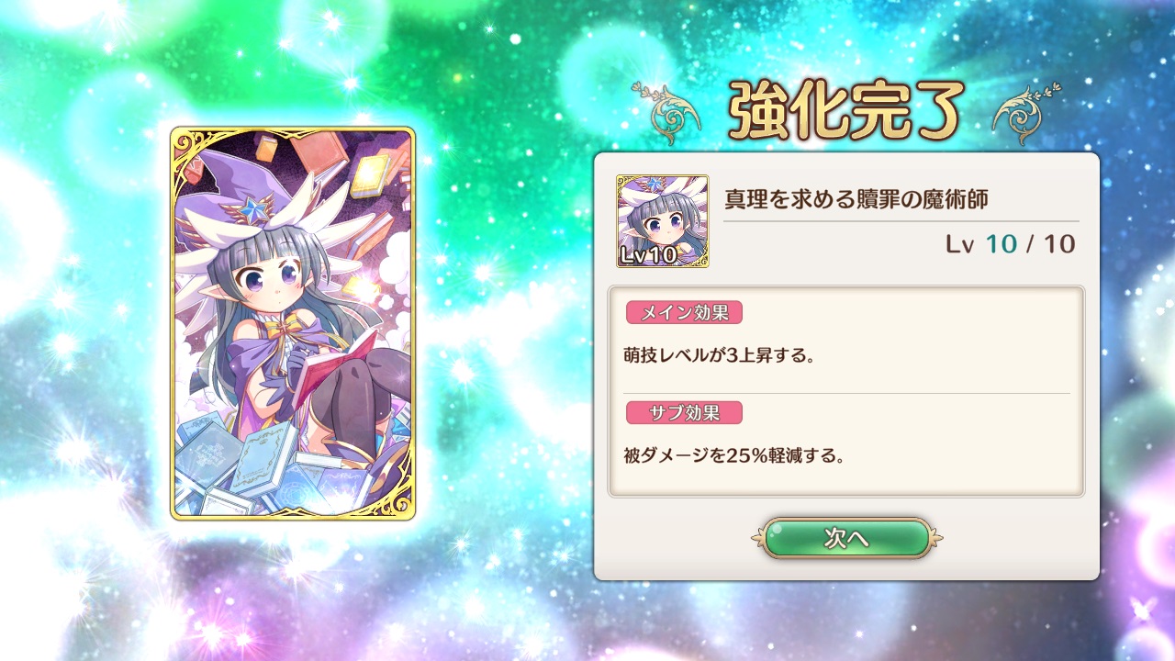Tap the large witch card illustration
The height and width of the screenshot is (661, 1175).
tap(293, 323)
